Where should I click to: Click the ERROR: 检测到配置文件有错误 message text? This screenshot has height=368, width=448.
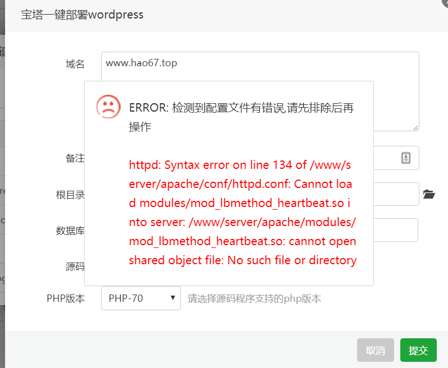(x=241, y=117)
